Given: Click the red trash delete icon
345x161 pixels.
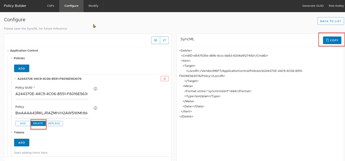Looking at the screenshot, I should (x=165, y=79).
